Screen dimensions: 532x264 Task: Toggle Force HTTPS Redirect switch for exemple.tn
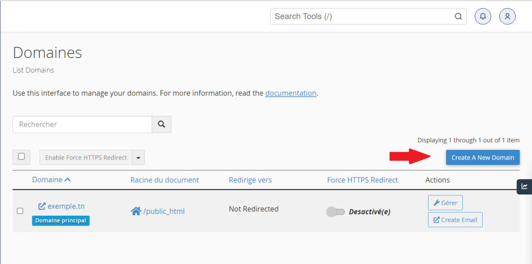point(335,212)
